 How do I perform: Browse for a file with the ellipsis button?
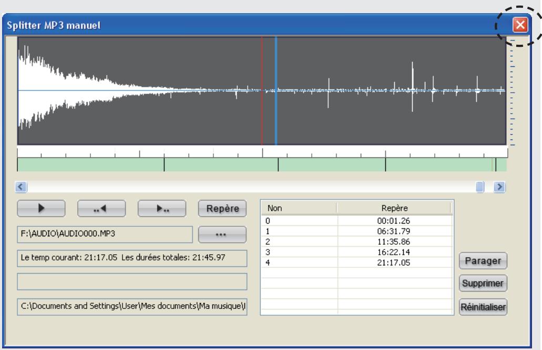222,234
